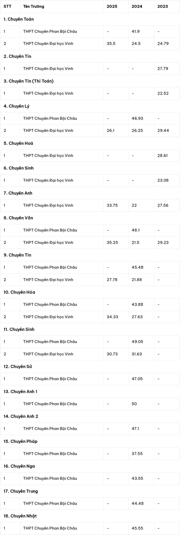Screen dimensions: 180x535
Task: Select the 1. Chuyên Toán section heading
Action: [19, 19]
